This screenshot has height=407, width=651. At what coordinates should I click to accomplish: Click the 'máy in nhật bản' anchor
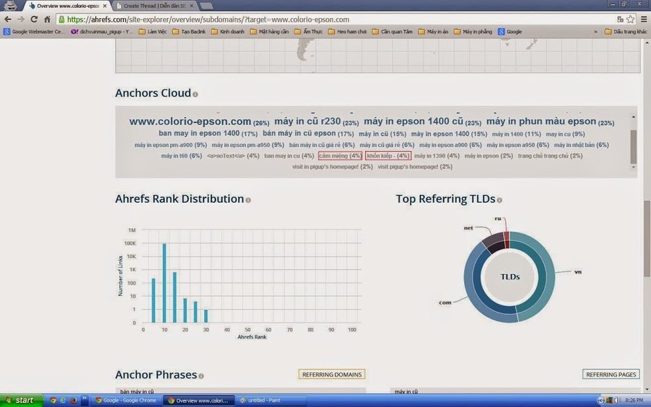click(574, 145)
